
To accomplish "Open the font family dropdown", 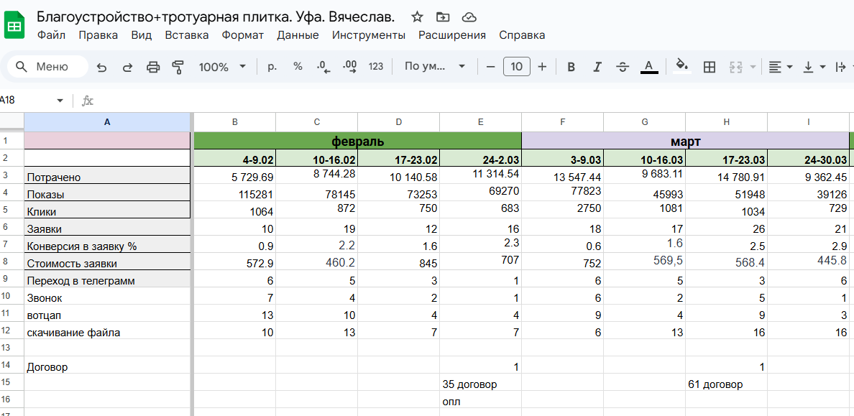I will click(435, 67).
